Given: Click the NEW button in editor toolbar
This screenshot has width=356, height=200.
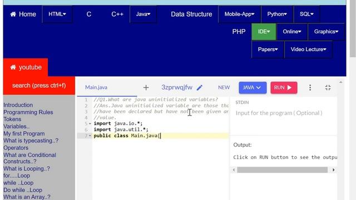Looking at the screenshot, I should coord(224,88).
